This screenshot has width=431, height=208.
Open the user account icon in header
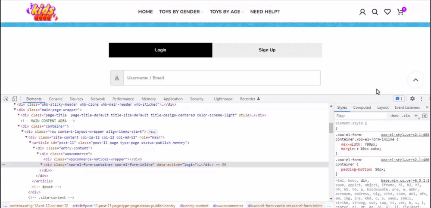coord(362,12)
